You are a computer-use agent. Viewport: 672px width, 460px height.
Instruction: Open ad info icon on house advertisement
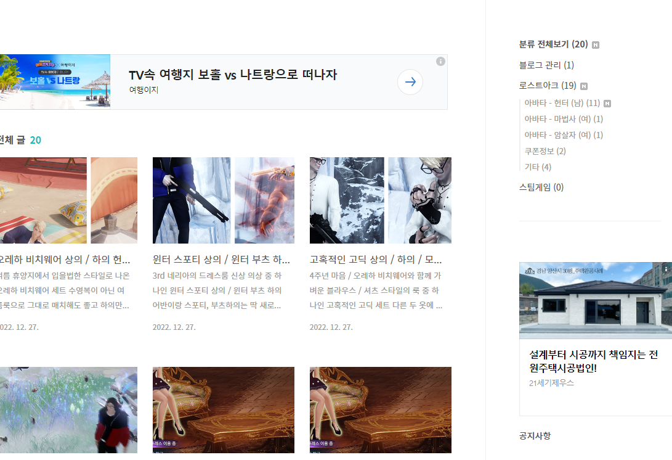[x=666, y=269]
